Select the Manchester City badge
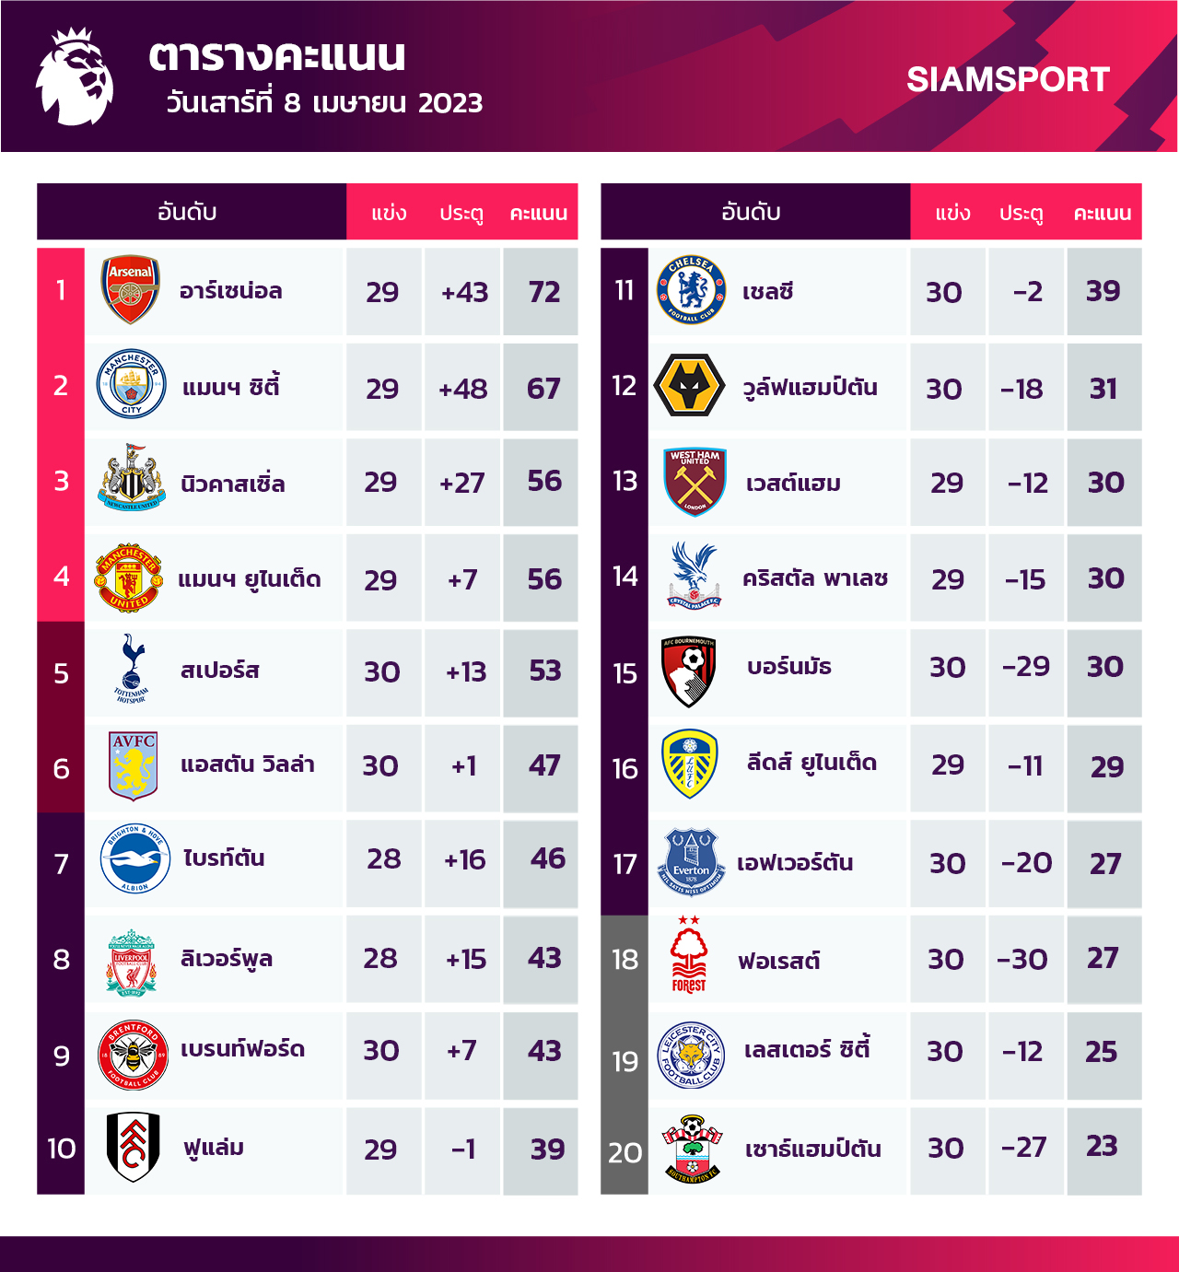Image resolution: width=1179 pixels, height=1272 pixels. coord(132,385)
